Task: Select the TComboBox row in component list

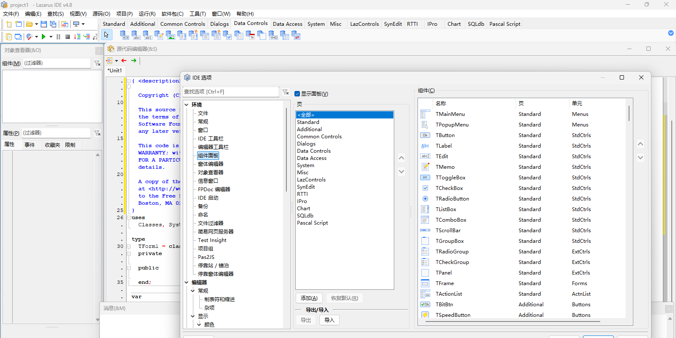Action: click(522, 220)
